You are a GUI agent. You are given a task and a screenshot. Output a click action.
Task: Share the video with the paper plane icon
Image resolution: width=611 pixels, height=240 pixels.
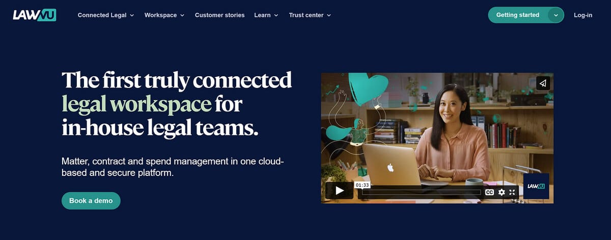pos(543,83)
